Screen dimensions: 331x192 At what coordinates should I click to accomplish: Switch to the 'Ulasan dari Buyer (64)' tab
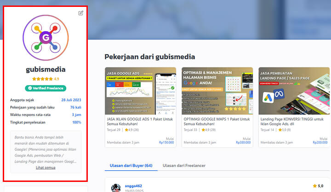coord(131,166)
